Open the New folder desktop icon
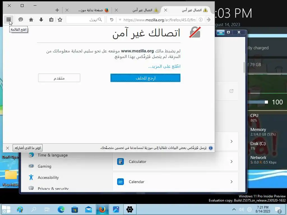 pos(11,178)
